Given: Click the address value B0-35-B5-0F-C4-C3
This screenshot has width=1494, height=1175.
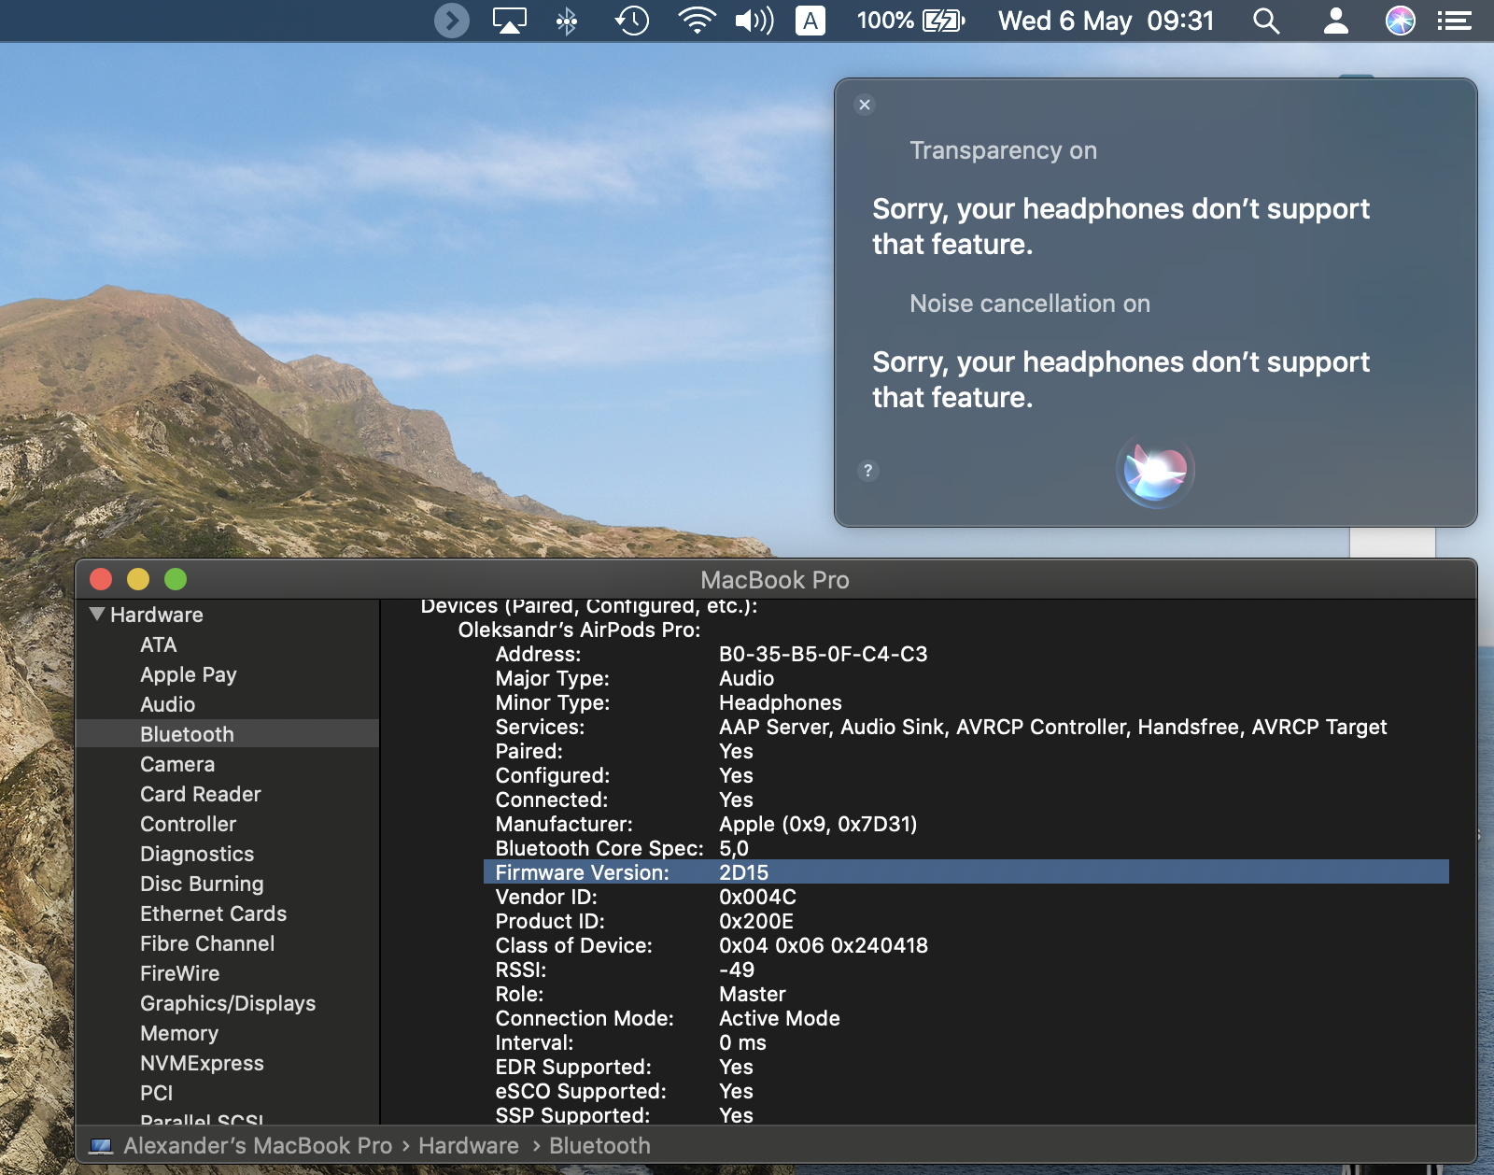Looking at the screenshot, I should click(x=824, y=654).
